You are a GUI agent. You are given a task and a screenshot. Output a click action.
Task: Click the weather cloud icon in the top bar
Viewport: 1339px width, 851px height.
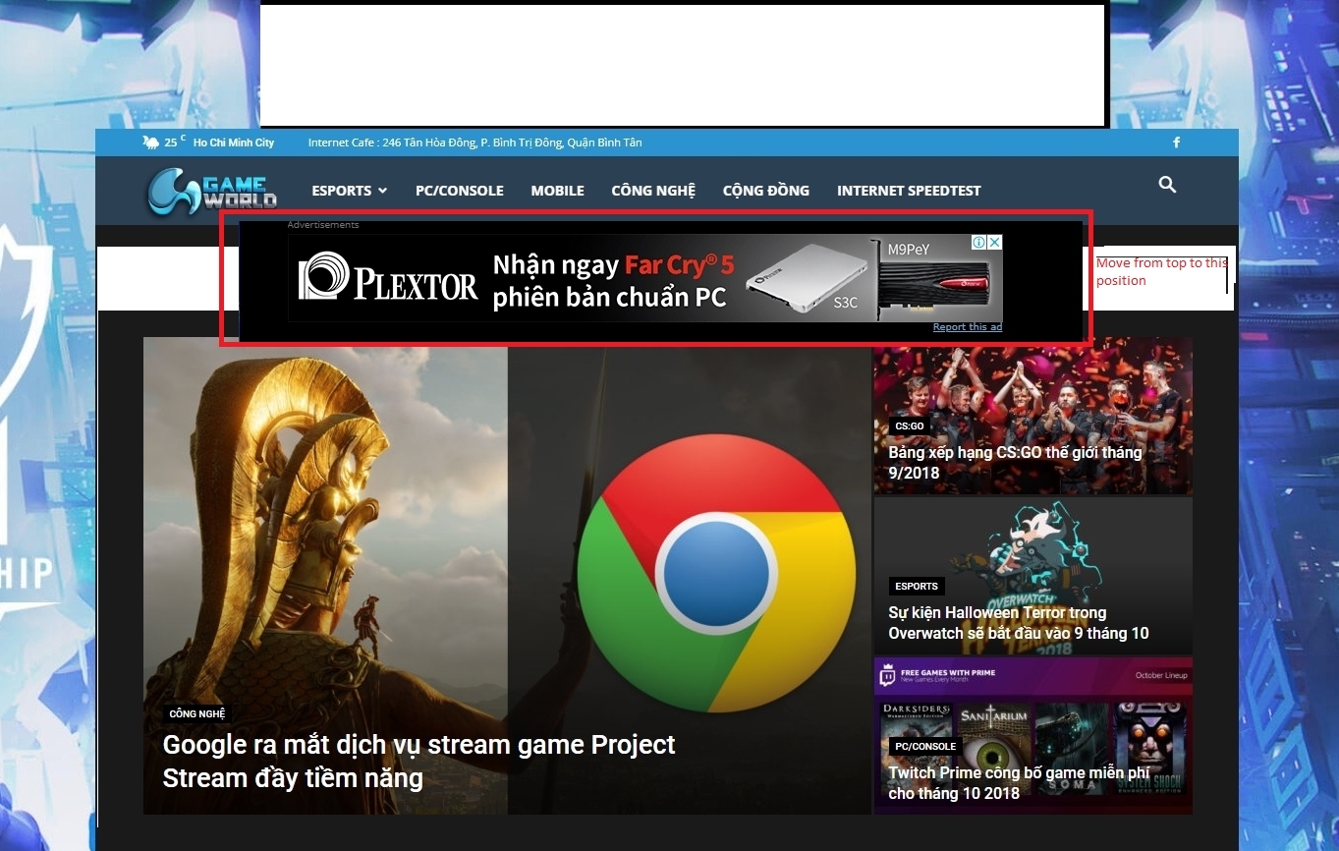151,142
